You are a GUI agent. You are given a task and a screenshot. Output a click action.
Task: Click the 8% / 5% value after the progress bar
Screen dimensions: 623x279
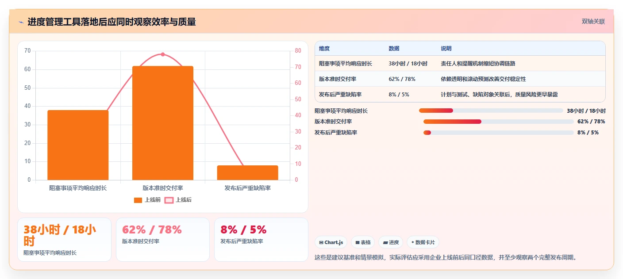pyautogui.click(x=588, y=133)
